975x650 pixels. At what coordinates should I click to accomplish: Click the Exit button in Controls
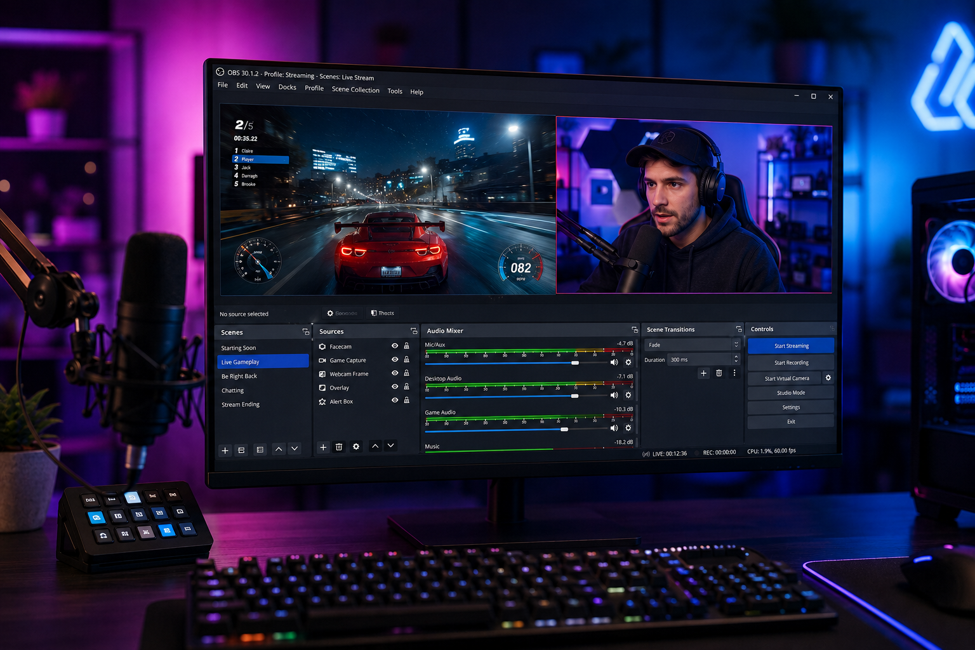[791, 421]
